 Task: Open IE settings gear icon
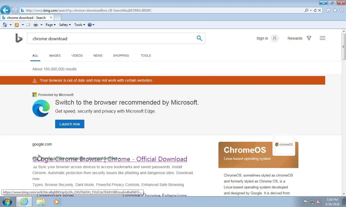[x=342, y=10]
